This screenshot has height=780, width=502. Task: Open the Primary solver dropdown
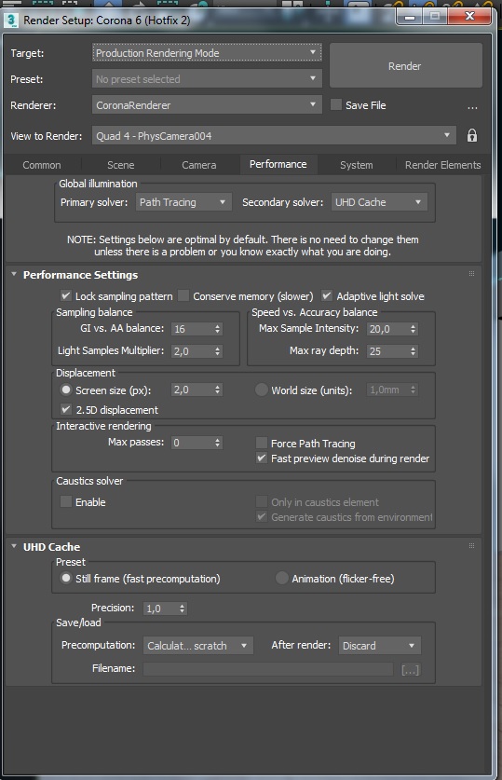183,202
